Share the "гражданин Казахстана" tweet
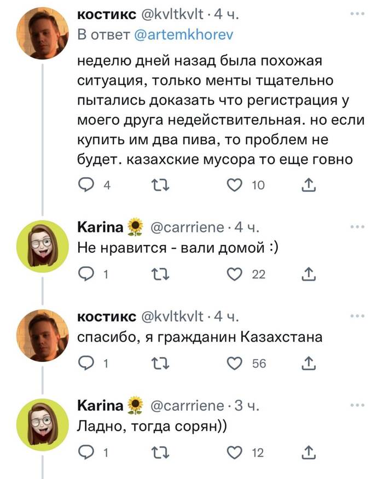 tap(309, 363)
